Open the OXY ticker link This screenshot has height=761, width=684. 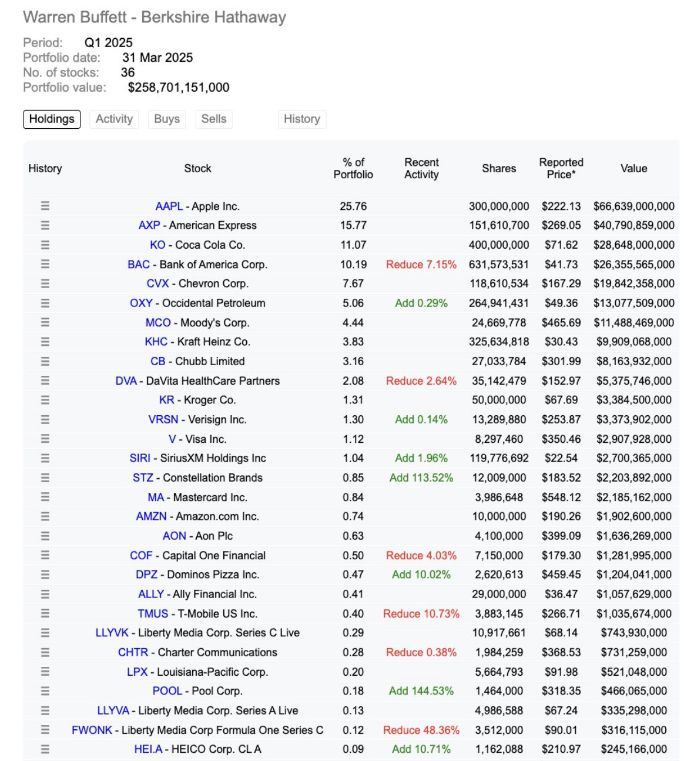point(141,303)
